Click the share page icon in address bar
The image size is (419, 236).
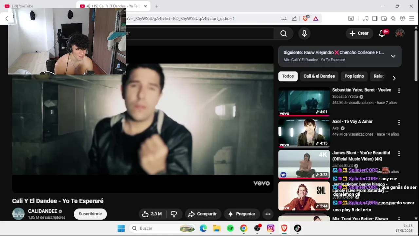pos(294,19)
